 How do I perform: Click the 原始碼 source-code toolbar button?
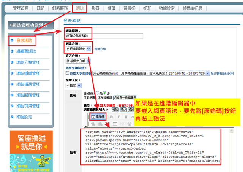tap(98, 116)
